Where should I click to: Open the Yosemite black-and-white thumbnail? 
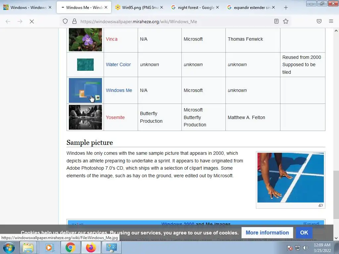coord(85,117)
